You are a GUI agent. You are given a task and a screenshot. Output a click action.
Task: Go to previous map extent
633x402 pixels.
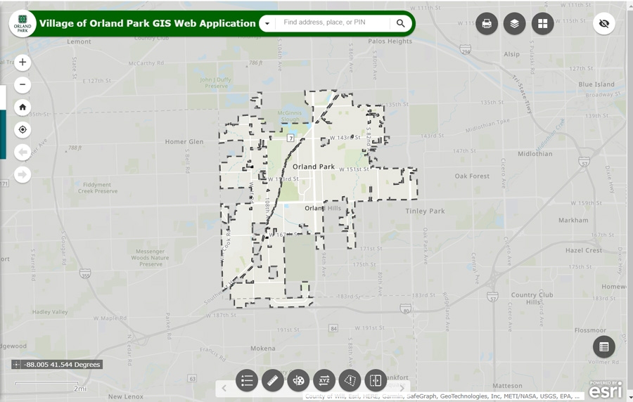(x=23, y=152)
